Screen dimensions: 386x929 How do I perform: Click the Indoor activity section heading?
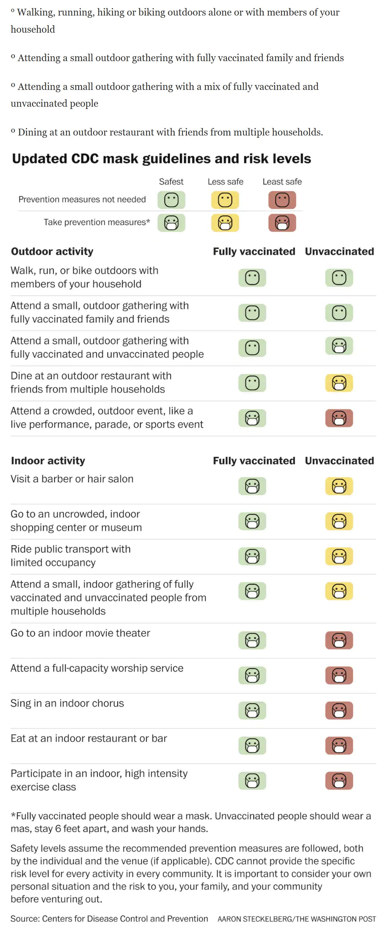coord(48,460)
